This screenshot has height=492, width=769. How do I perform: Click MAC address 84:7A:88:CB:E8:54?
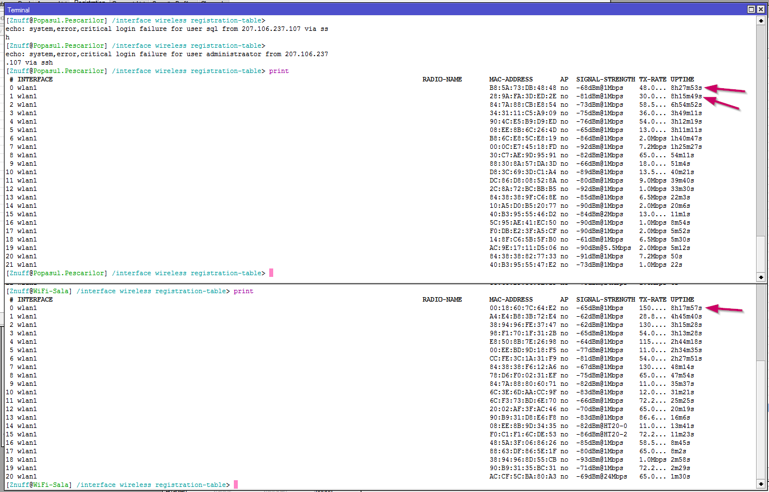[x=523, y=104]
